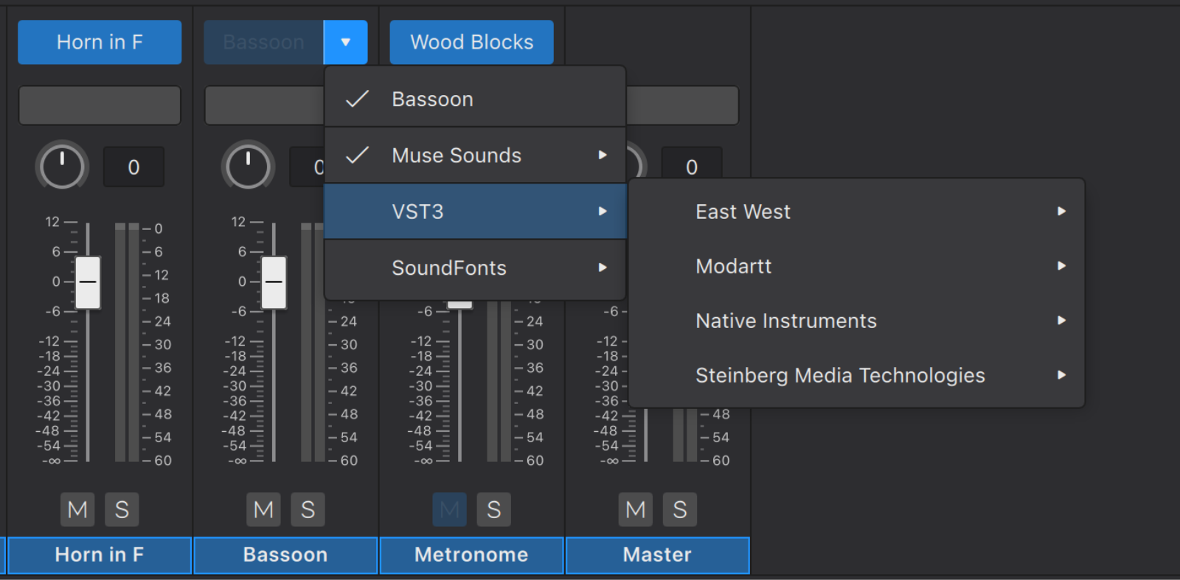Turn the Horn in F pan knob

coord(62,166)
